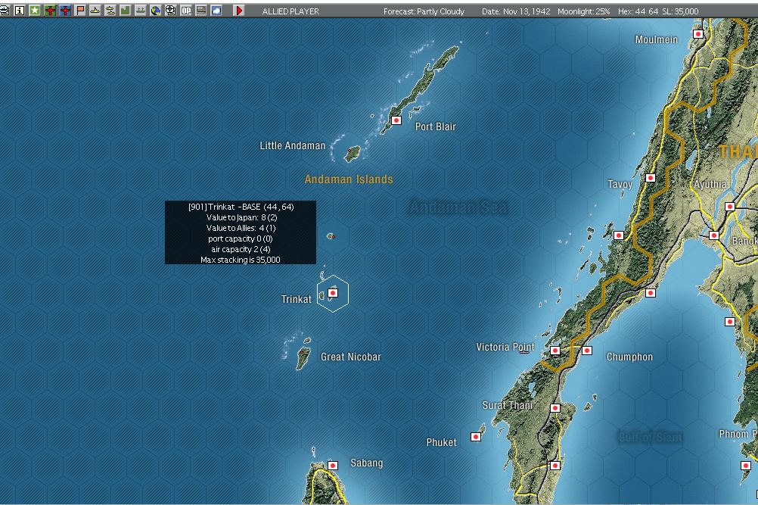Click the red end-turn arrow

coord(239,10)
